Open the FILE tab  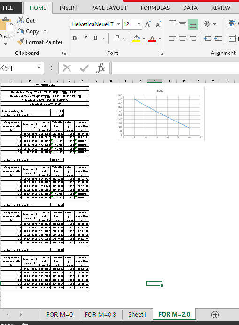8,8
